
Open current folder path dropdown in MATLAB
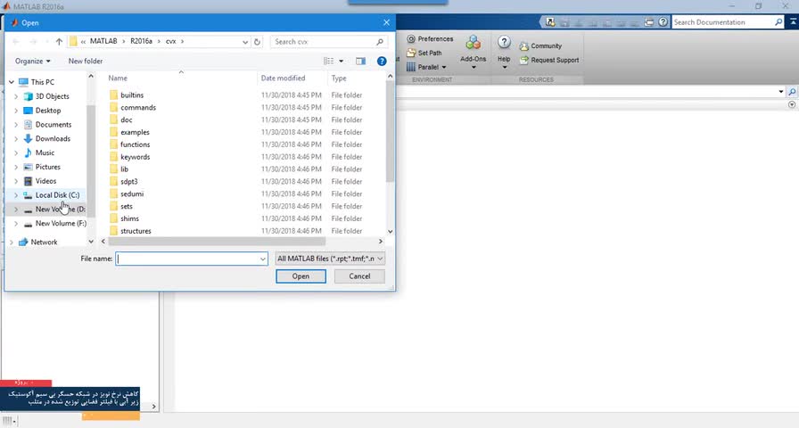coord(781,92)
